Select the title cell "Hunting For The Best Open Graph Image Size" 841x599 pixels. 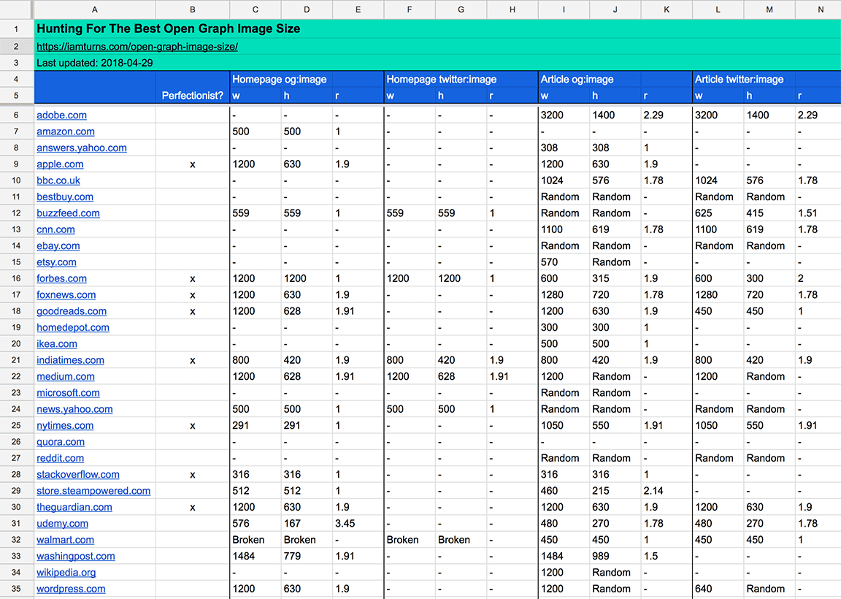coord(169,29)
